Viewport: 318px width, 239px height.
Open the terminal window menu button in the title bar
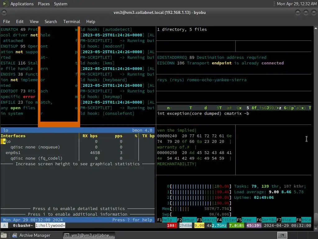coord(4,12)
